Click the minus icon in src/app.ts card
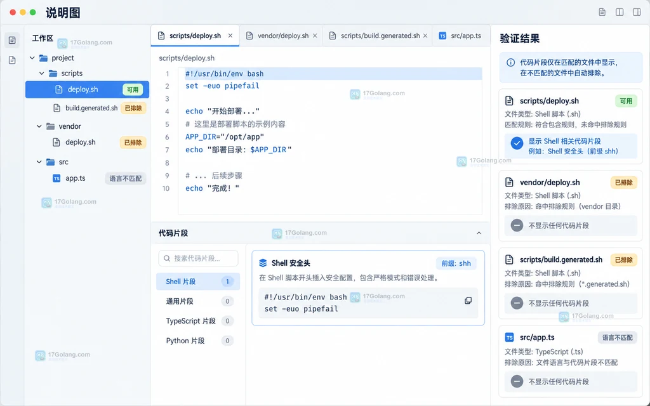Screen dimensions: 650x406 tap(517, 381)
